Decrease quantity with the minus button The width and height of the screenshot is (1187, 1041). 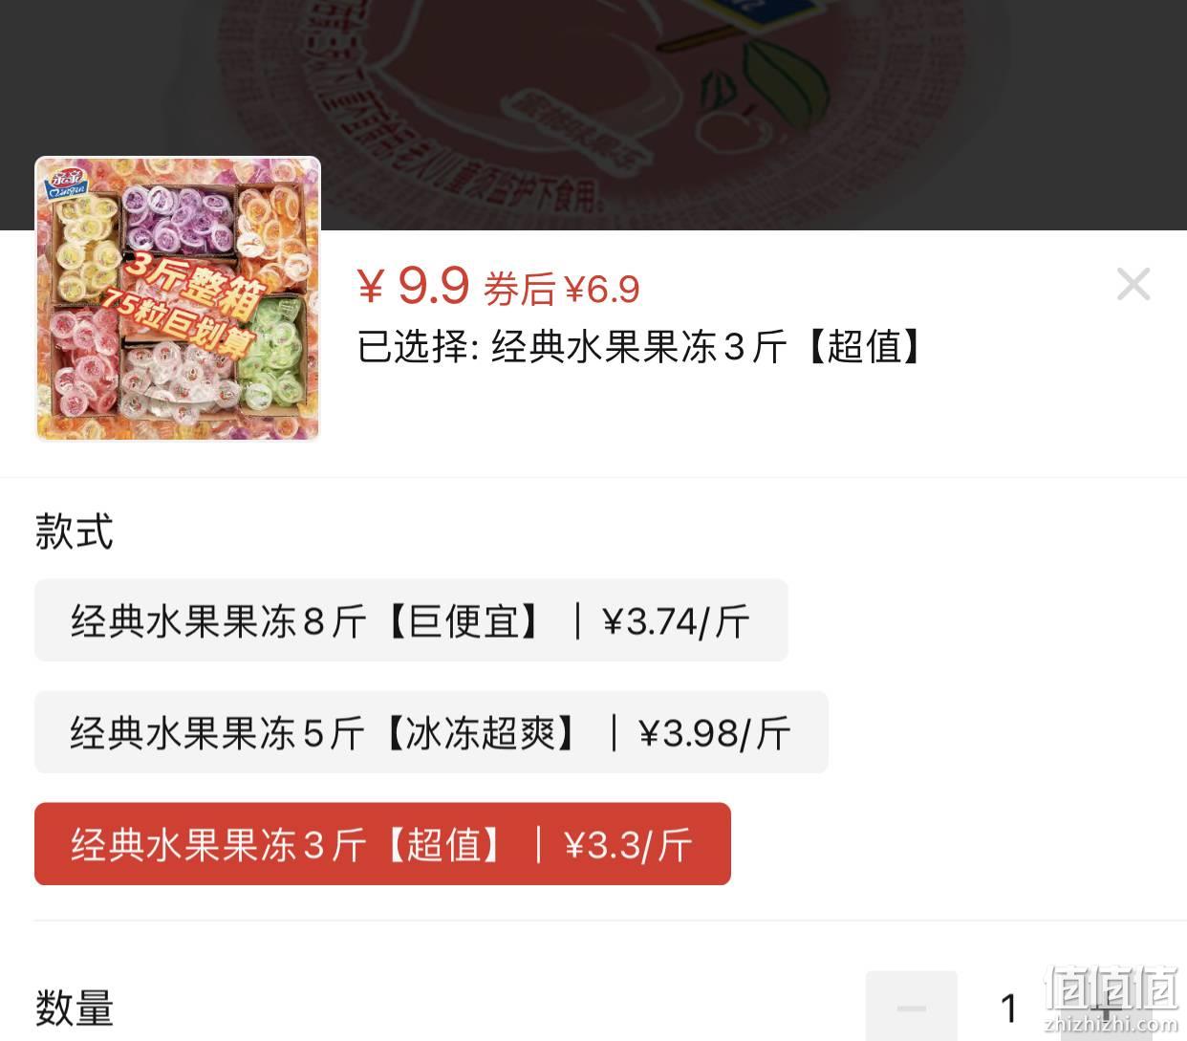click(912, 1007)
